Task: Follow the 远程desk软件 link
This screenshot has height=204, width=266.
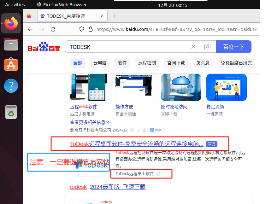Action: 84,107
